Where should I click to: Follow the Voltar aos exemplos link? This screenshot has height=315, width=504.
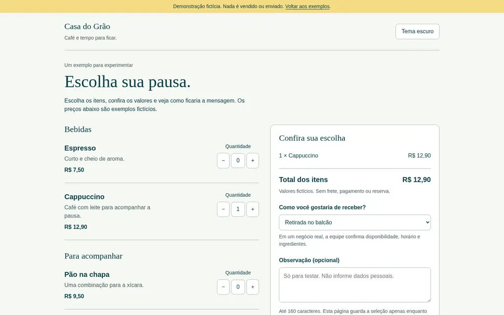(307, 6)
